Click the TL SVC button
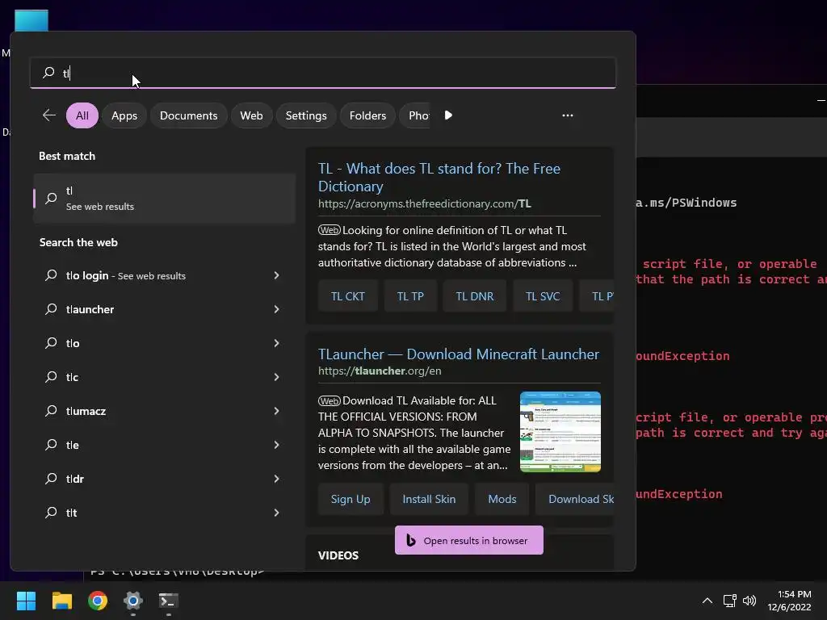 click(543, 296)
